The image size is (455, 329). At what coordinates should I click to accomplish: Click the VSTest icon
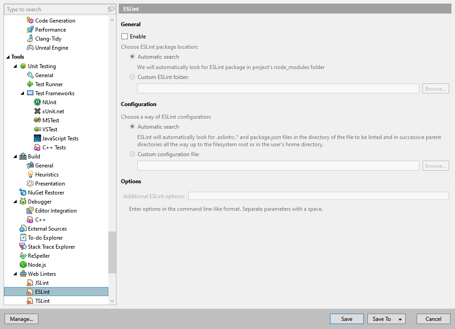(x=37, y=129)
